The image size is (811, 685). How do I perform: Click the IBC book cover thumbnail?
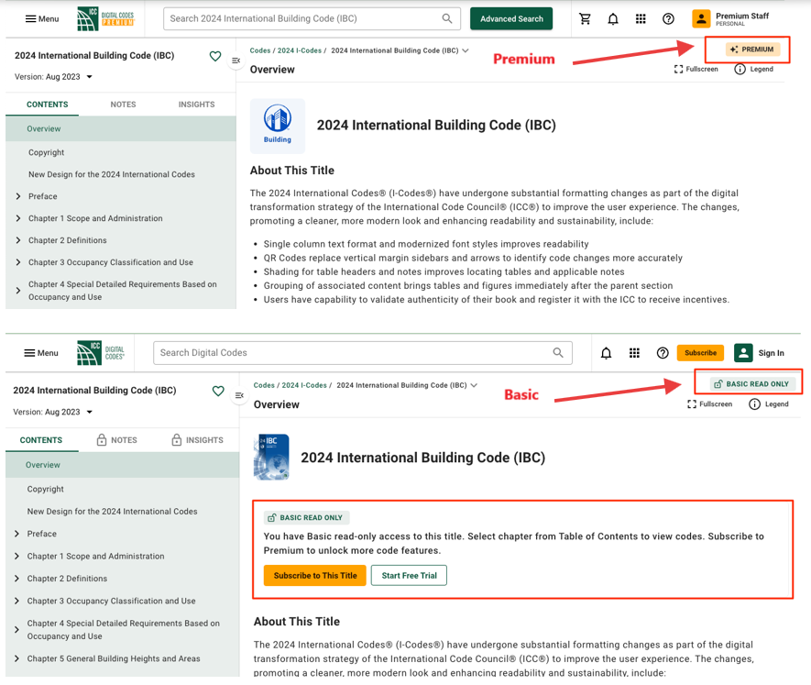tap(271, 458)
